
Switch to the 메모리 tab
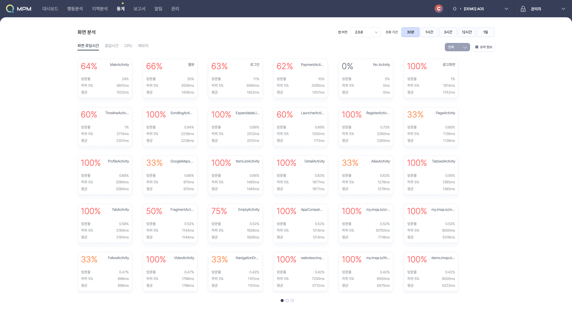(x=143, y=46)
